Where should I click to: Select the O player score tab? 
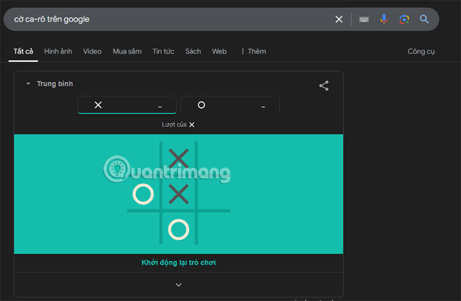click(x=230, y=105)
